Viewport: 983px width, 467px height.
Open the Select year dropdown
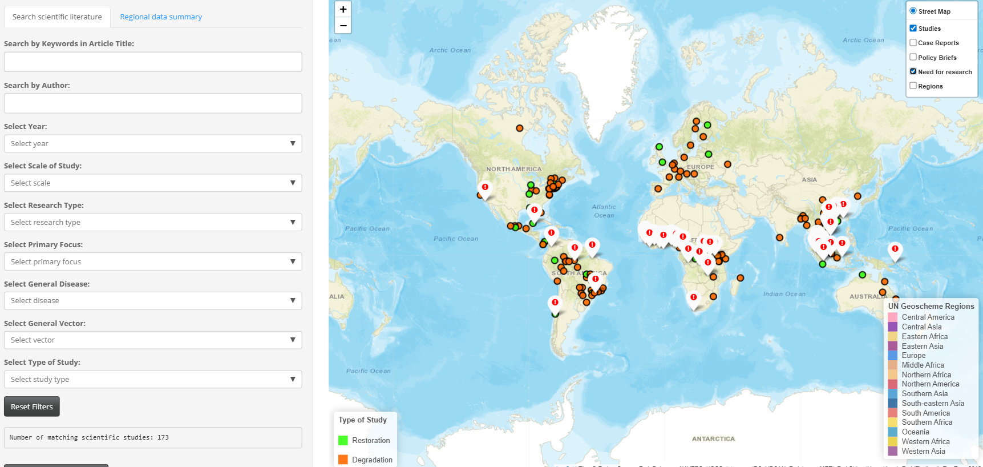(153, 144)
